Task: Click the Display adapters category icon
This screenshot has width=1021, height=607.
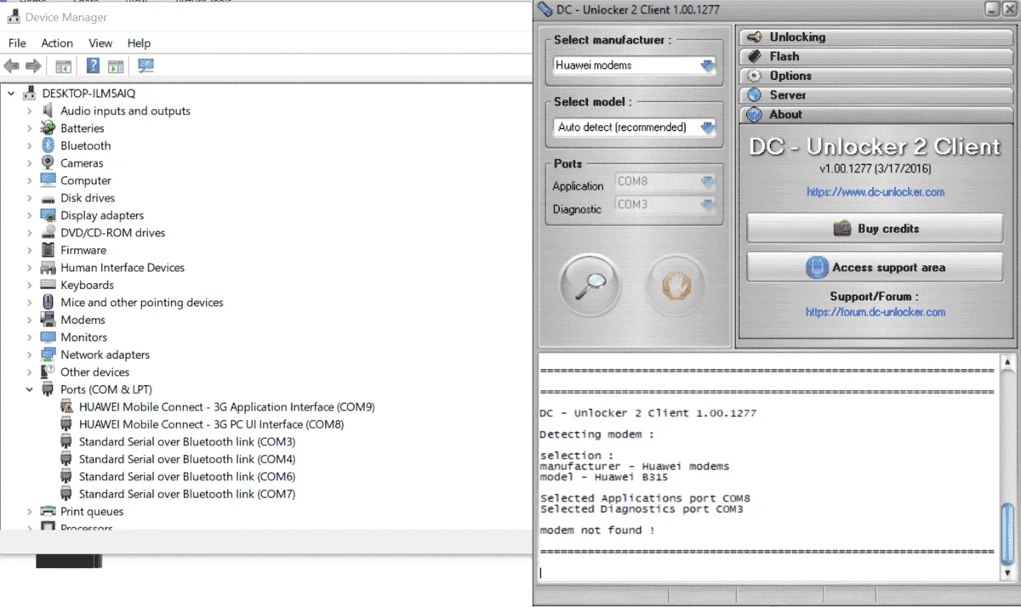Action: coord(48,215)
